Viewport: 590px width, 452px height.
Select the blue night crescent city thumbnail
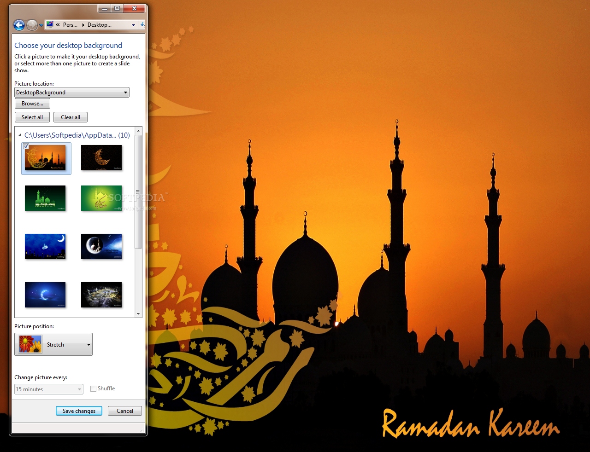45,247
